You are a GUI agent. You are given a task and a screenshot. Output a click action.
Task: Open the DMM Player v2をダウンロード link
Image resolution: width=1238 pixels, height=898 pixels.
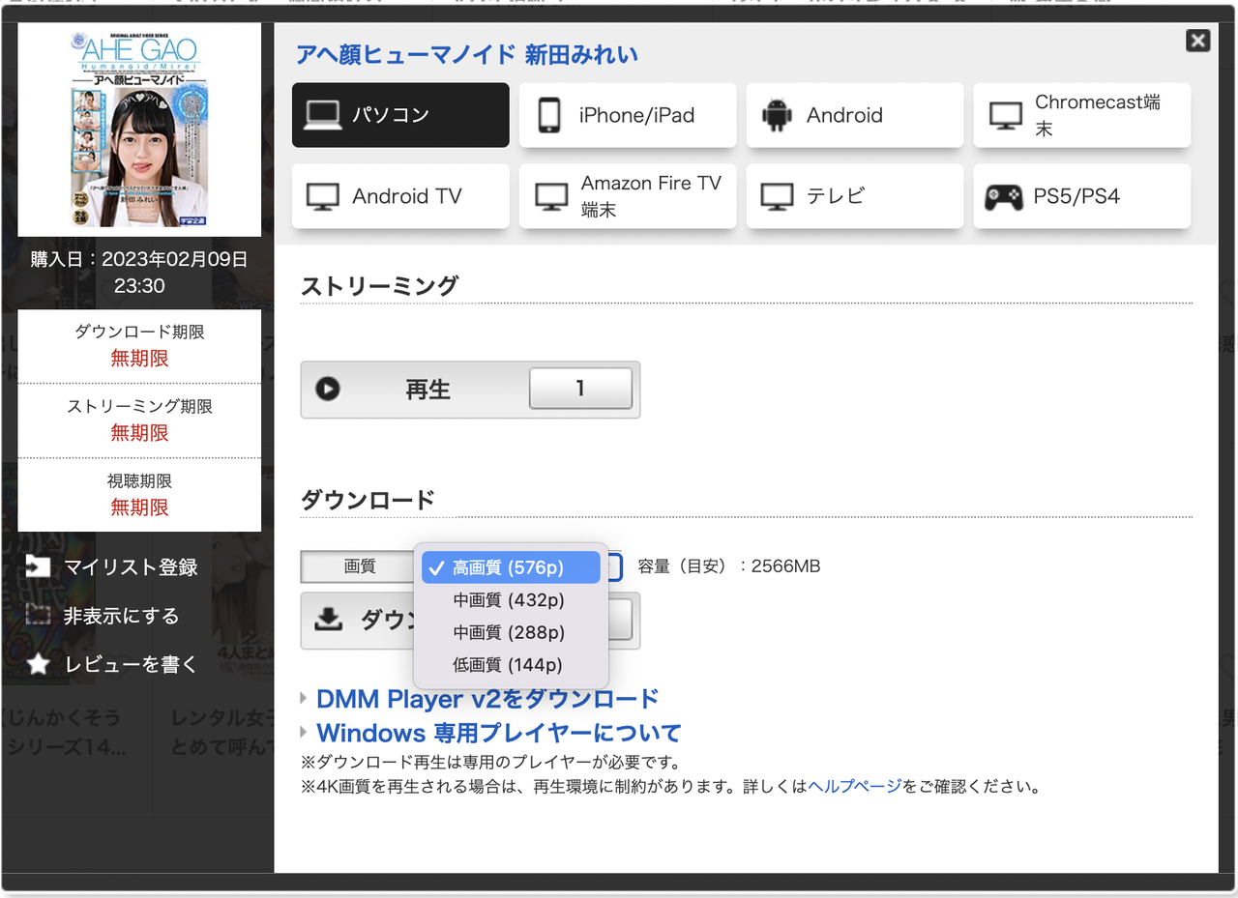[x=487, y=698]
